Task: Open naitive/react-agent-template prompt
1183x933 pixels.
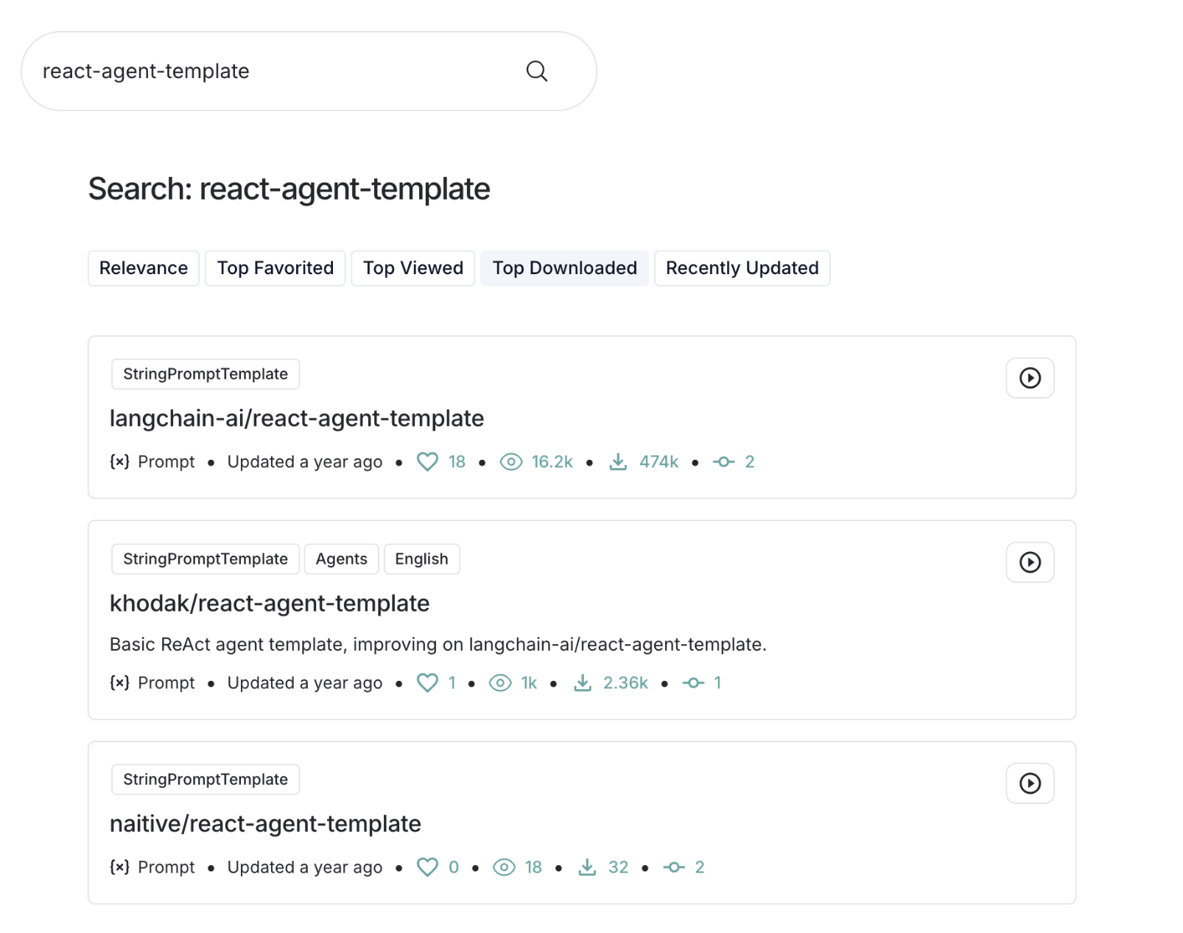Action: point(265,824)
